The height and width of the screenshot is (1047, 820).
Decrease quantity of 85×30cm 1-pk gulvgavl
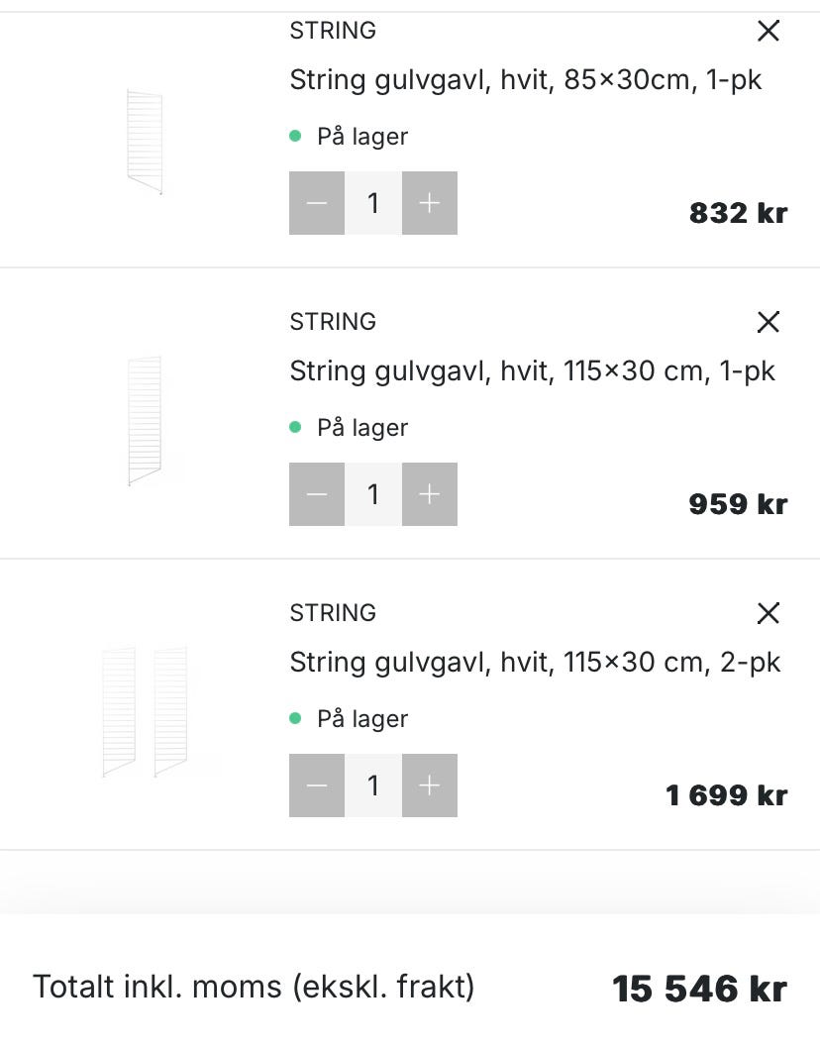(317, 203)
